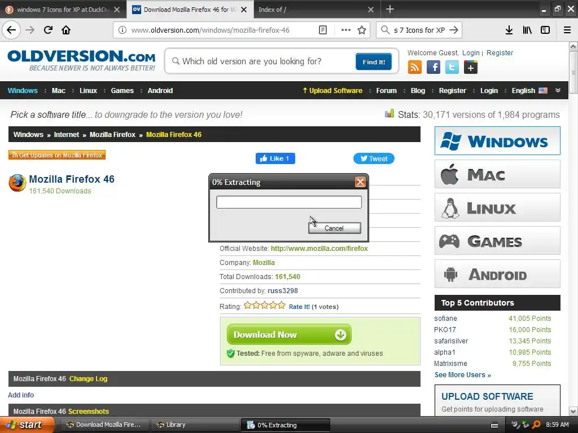Open the Linux category sidebar banner
Screen dimensions: 578x433
point(497,207)
